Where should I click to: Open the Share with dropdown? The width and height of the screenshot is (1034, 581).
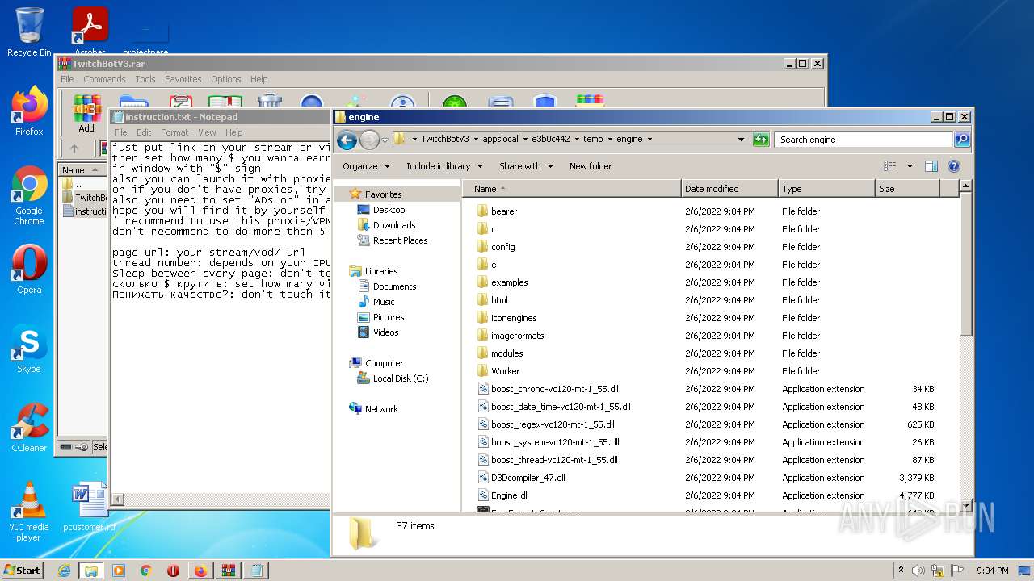pos(526,166)
